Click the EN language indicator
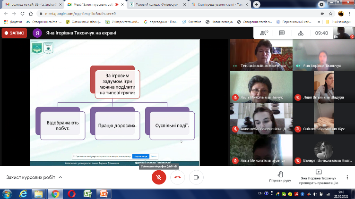Screen dimensions: 355x199 260,193
